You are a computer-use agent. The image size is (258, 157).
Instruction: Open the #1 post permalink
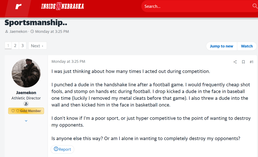(251, 62)
